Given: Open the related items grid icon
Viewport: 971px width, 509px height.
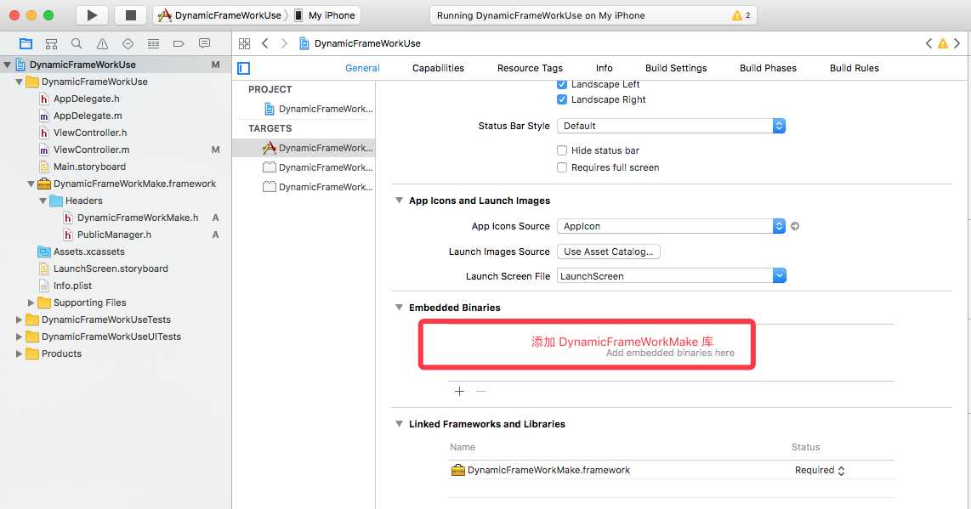Looking at the screenshot, I should pos(245,43).
